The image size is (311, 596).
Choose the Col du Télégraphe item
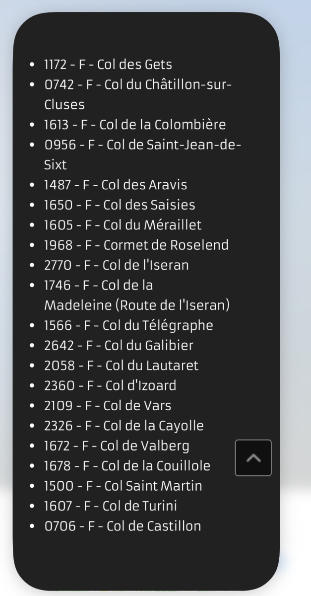coord(128,325)
